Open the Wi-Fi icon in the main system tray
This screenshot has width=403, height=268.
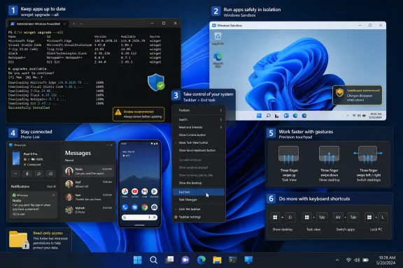coord(348,260)
